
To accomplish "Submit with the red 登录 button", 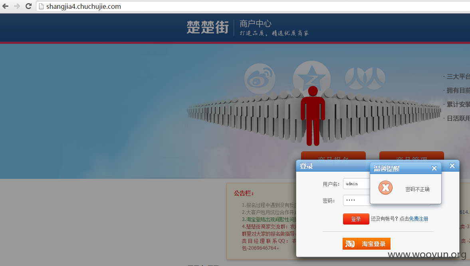I will [x=356, y=219].
